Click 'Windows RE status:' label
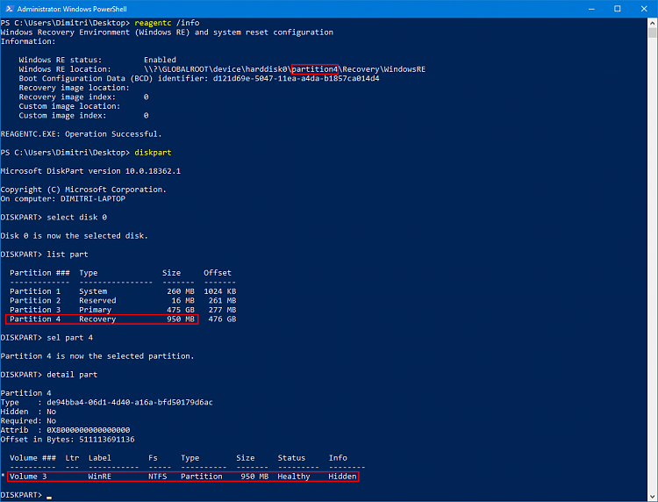Viewport: 658px width, 502px height. click(61, 60)
